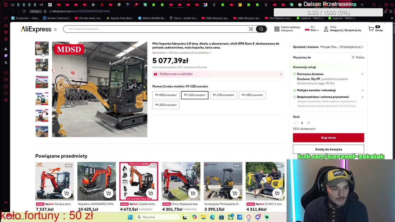This screenshot has width=395, height=222.
Task: Open the shopping cart icon
Action: click(371, 29)
